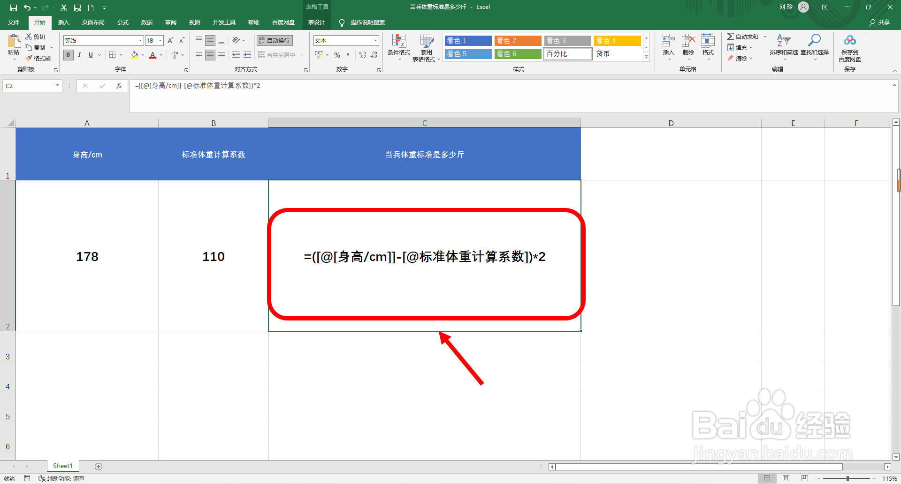Enable Wrap Text (自动换行)
The width and height of the screenshot is (901, 484).
point(274,40)
